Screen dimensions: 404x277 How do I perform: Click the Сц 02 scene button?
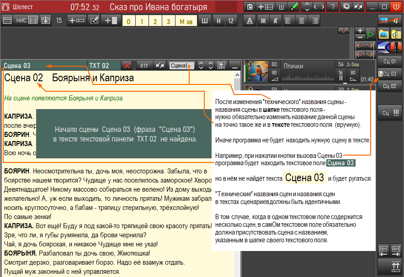(389, 86)
